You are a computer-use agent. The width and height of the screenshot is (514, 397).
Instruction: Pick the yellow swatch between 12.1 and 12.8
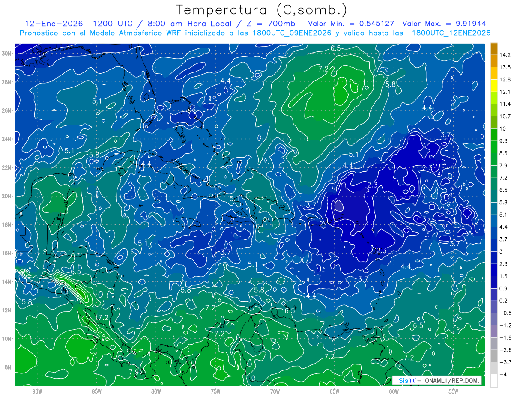[x=494, y=86]
